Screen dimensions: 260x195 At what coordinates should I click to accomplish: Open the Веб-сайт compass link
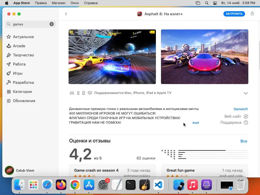(x=236, y=116)
